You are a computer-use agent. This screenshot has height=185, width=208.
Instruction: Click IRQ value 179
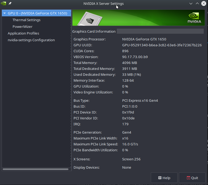125,124
